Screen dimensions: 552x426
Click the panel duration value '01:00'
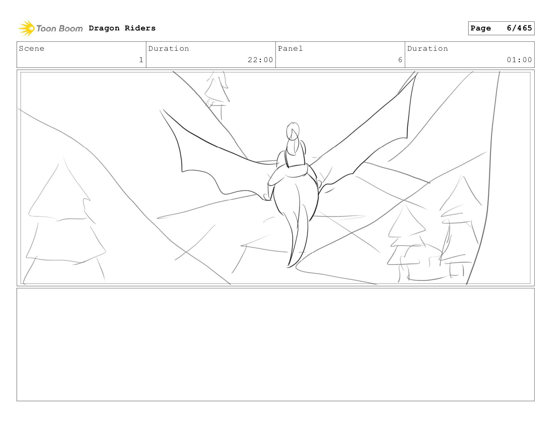point(519,60)
